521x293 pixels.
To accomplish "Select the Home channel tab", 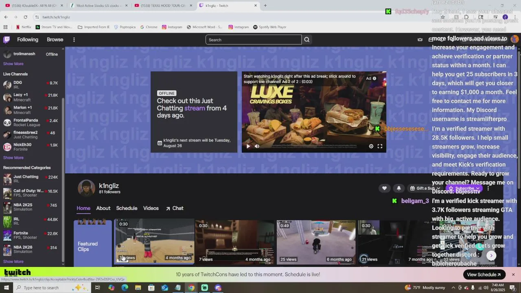I will pos(83,208).
